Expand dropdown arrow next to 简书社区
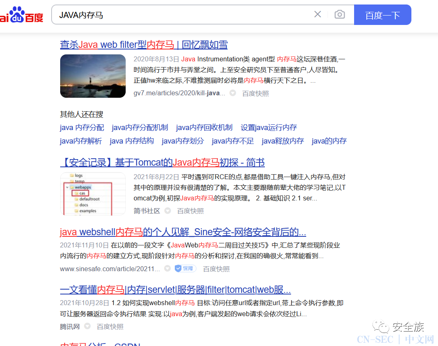This screenshot has height=346, width=438. click(x=167, y=211)
